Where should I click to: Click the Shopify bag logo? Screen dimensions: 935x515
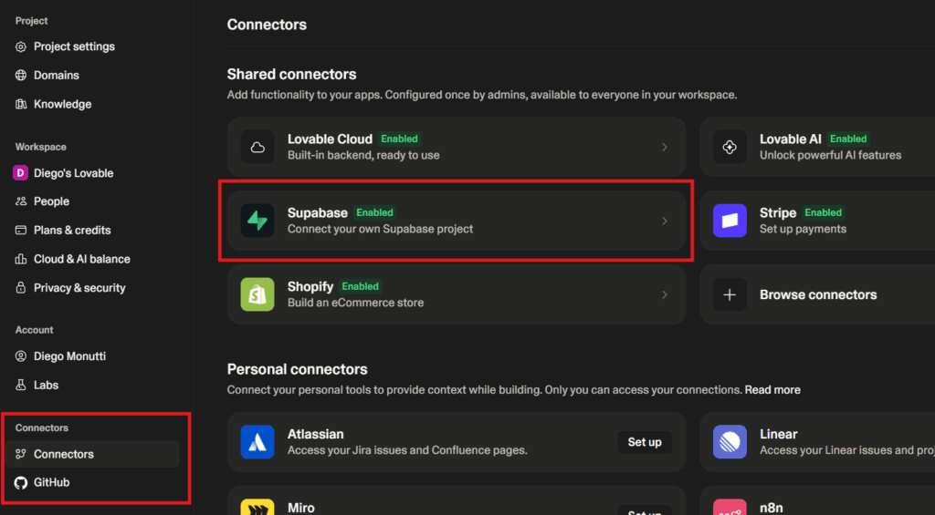point(257,294)
